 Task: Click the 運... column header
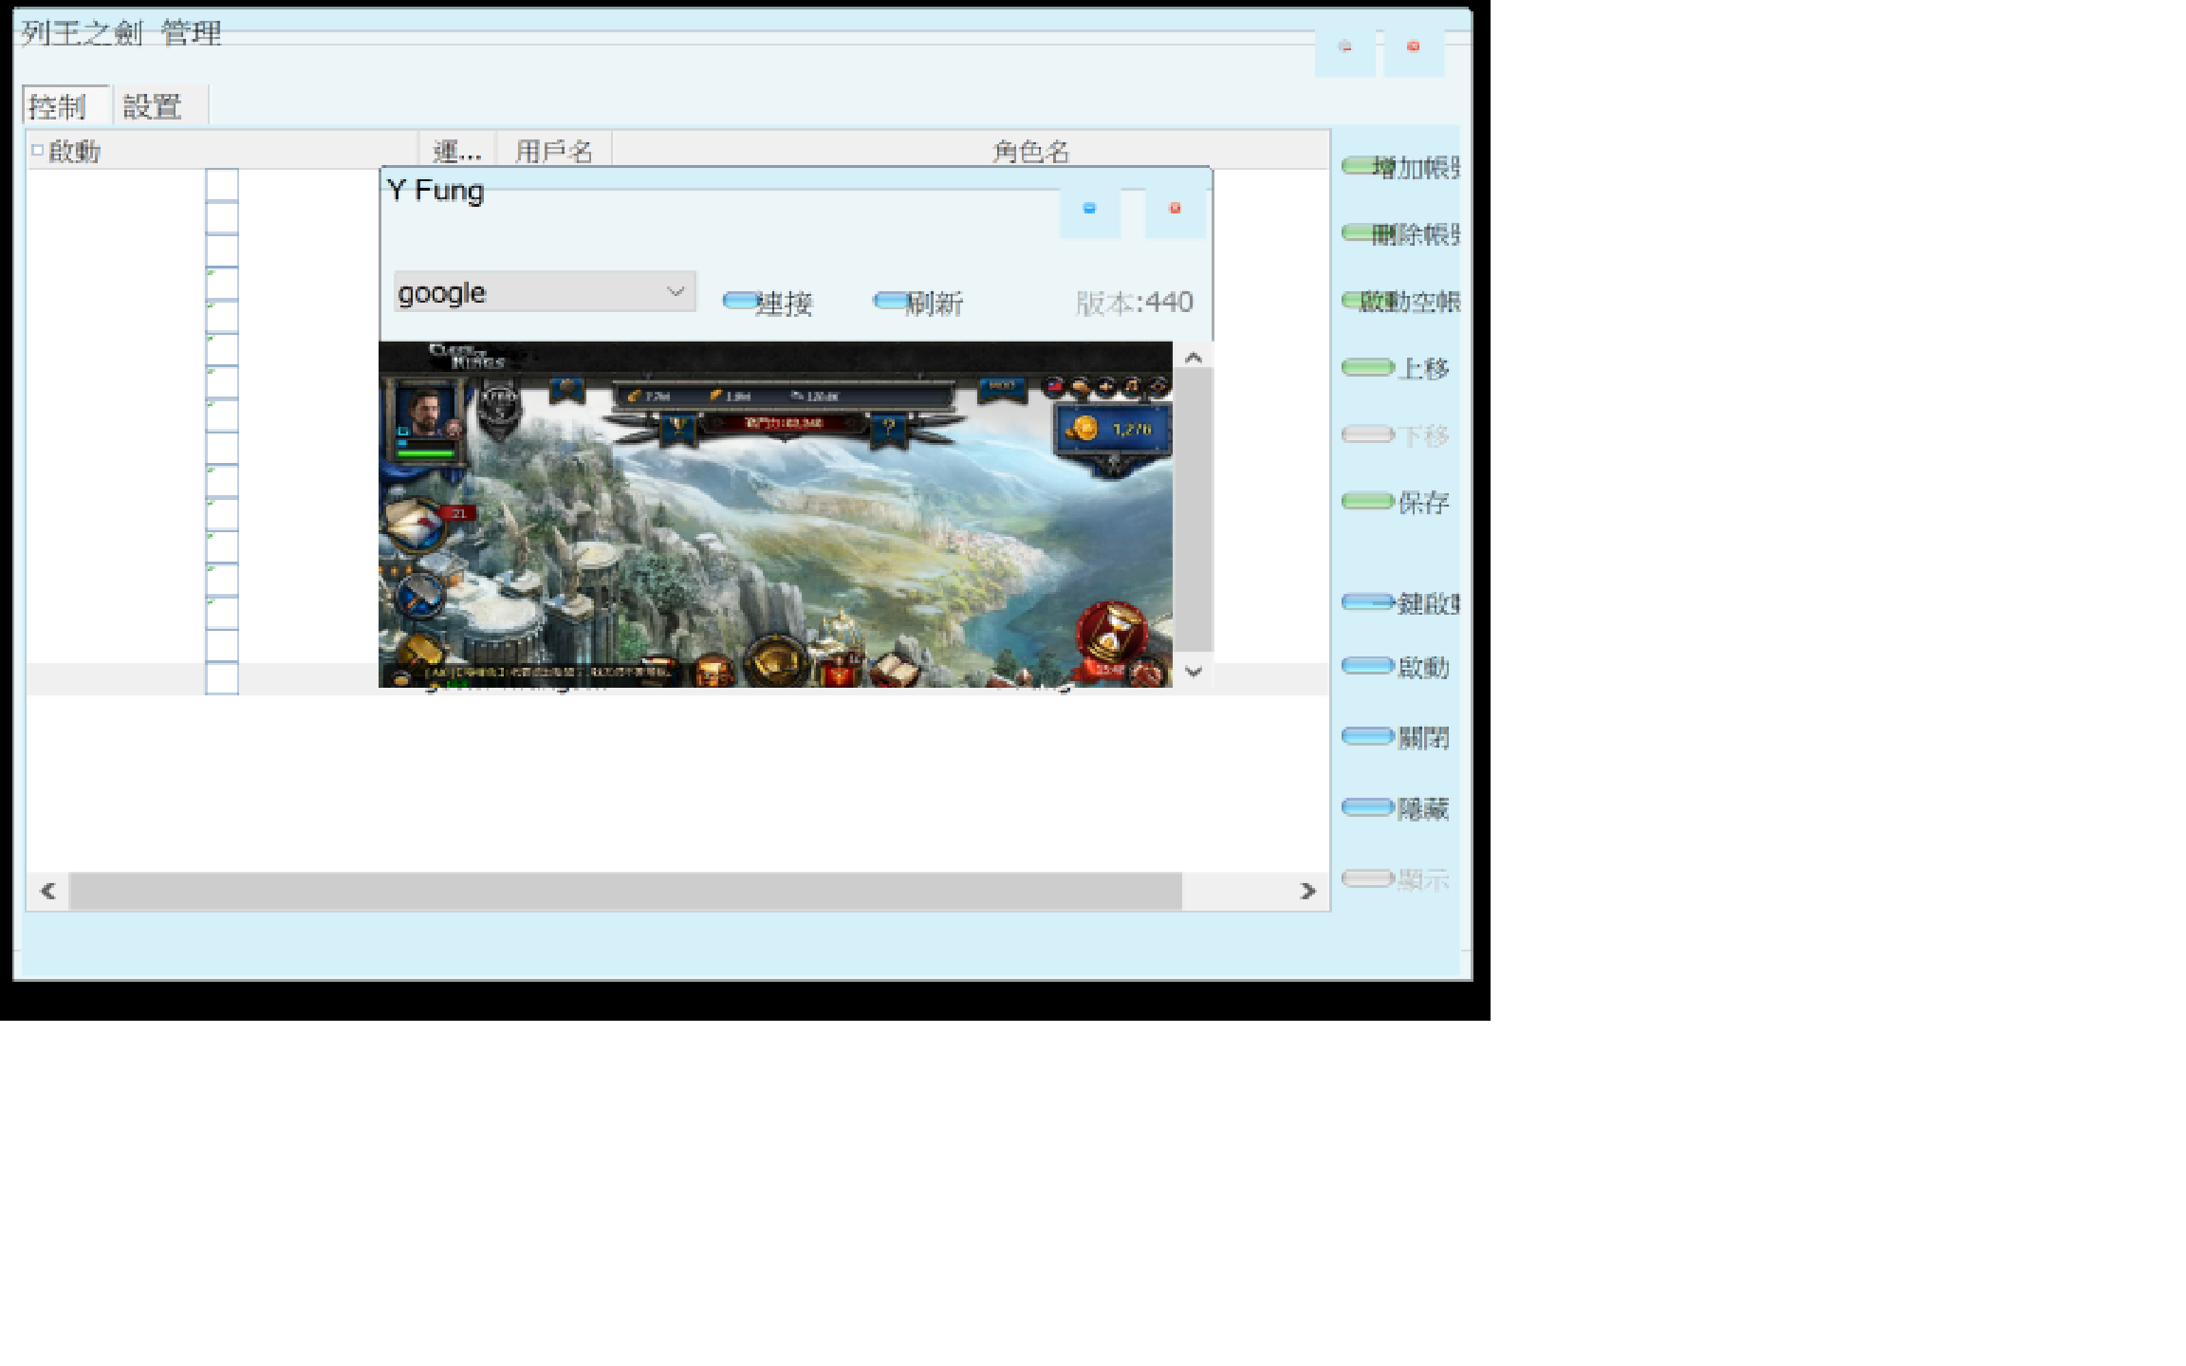[x=457, y=151]
